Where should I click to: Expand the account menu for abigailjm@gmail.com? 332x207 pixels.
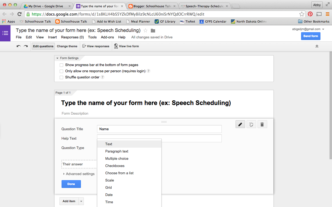(x=323, y=29)
